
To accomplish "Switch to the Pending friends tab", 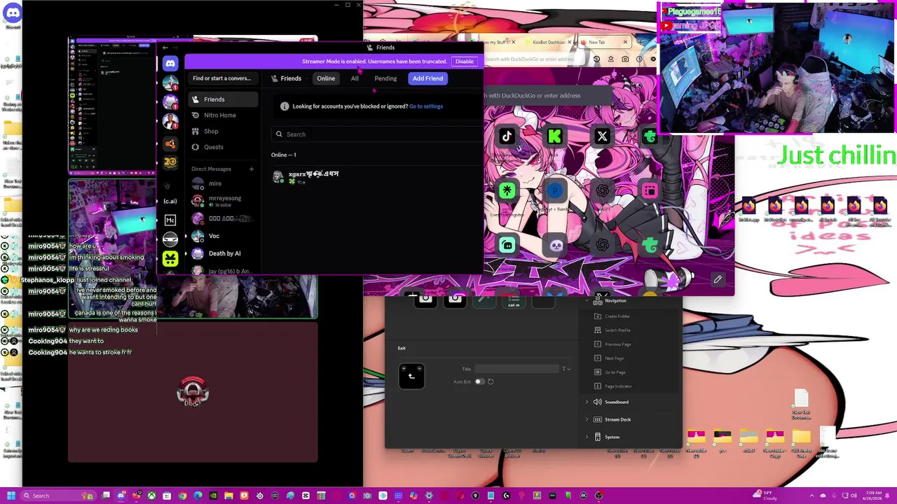I will click(x=385, y=78).
